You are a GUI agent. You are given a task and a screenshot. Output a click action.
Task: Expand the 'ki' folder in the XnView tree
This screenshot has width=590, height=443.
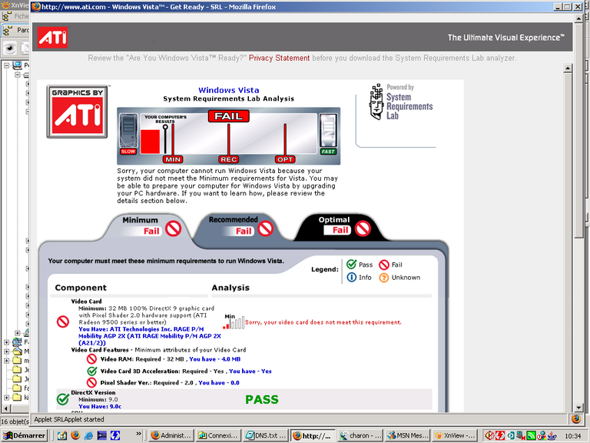6,398
